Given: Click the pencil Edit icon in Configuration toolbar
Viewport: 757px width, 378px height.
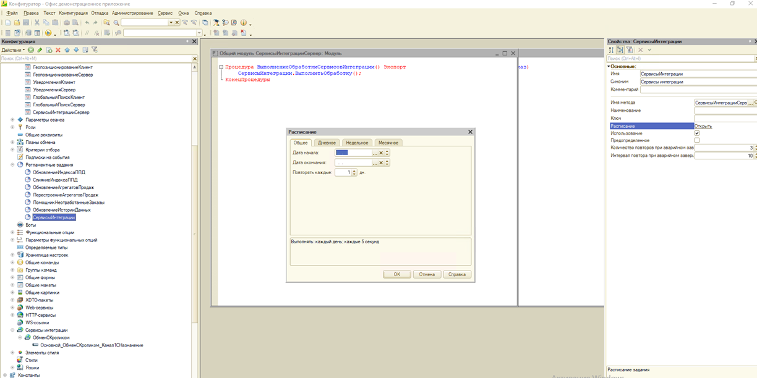Looking at the screenshot, I should (x=40, y=50).
